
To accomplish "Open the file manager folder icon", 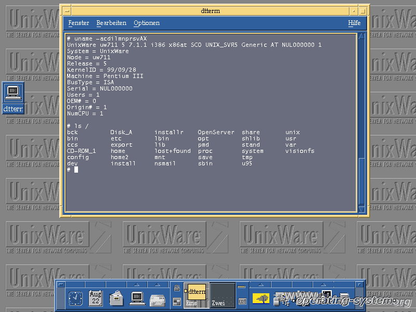I will coord(116,298).
